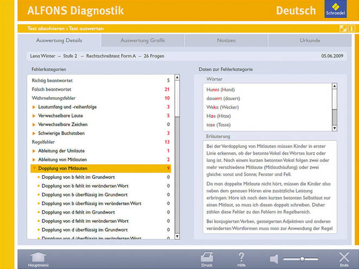Open Hilfe question mark icon
Screen dimensions: 359x269
click(x=242, y=258)
